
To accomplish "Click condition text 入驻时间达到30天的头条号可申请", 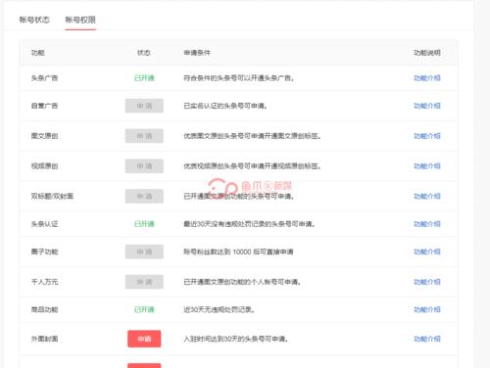I will (236, 339).
